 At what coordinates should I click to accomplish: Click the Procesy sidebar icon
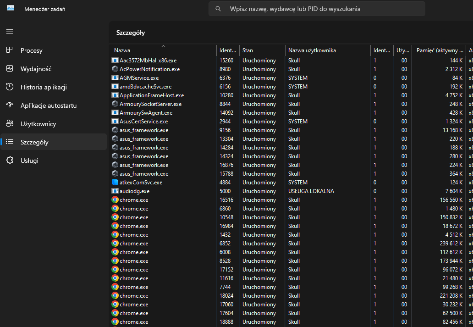click(x=10, y=50)
